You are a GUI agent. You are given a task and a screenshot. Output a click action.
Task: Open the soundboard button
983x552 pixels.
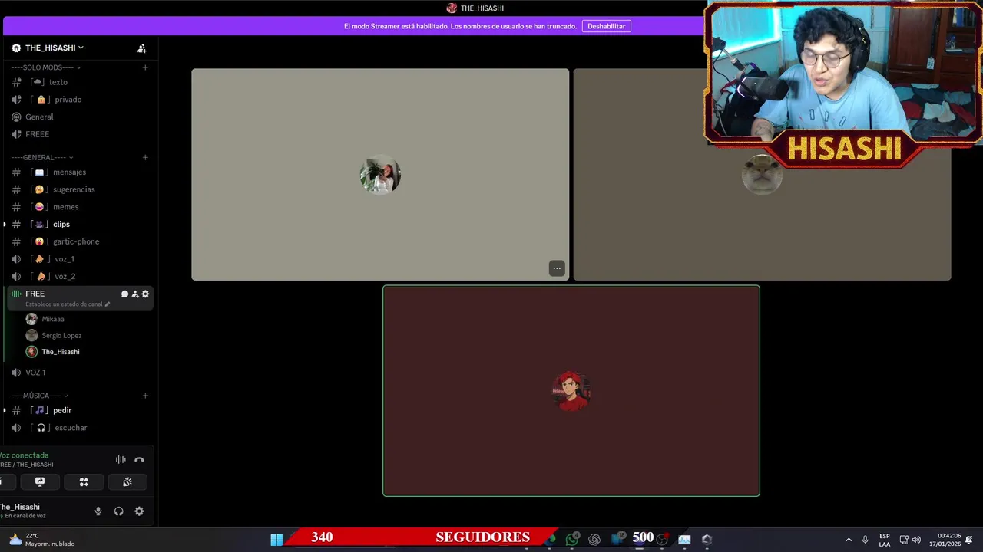[127, 482]
